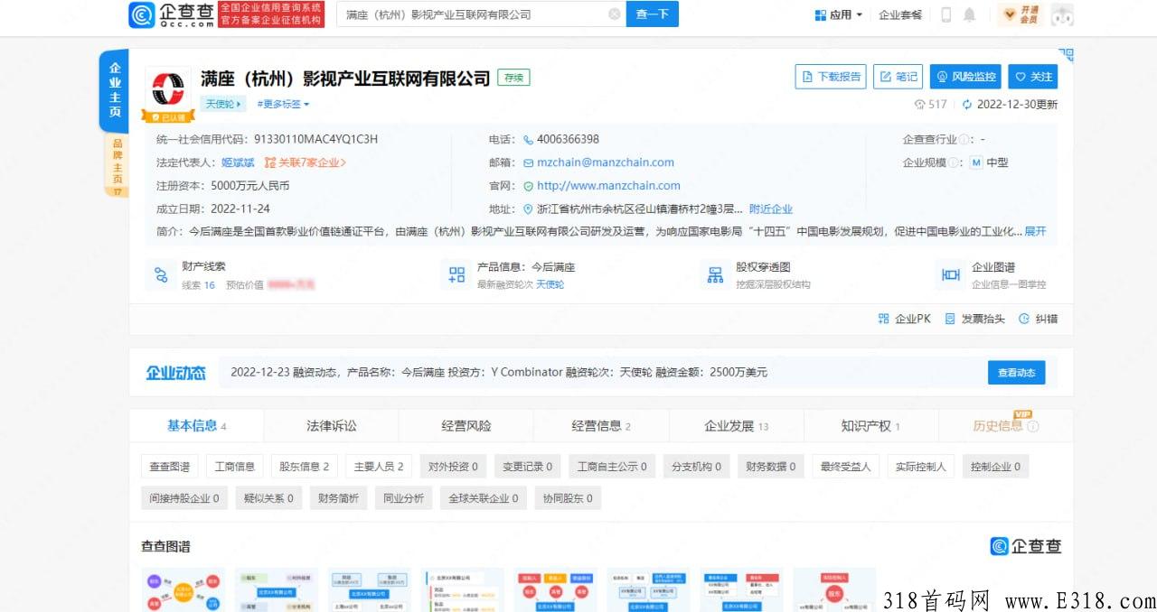Click the 企业动态 news text

click(499, 373)
